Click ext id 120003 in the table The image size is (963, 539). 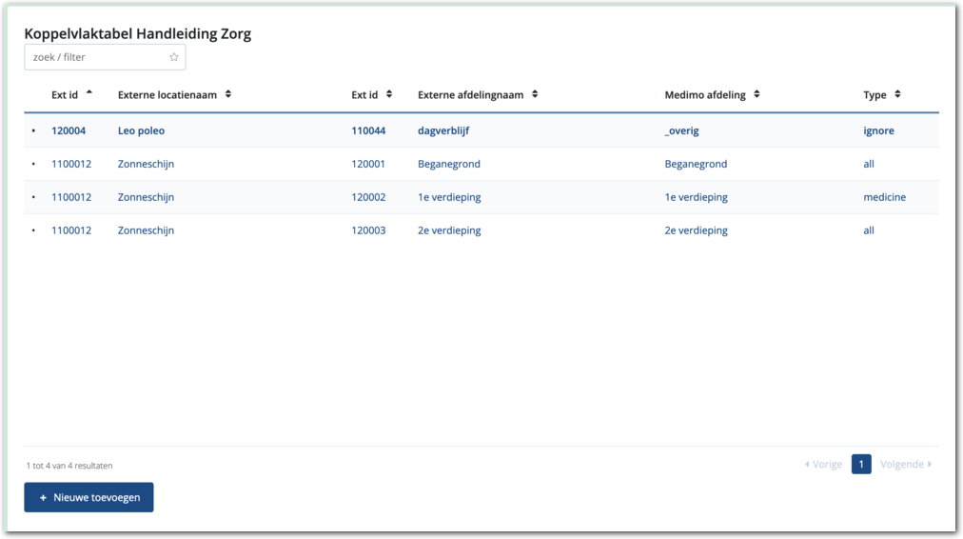click(368, 230)
